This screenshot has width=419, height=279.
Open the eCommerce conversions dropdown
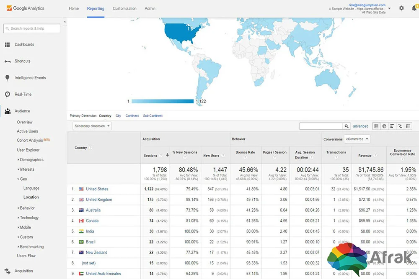tap(357, 139)
